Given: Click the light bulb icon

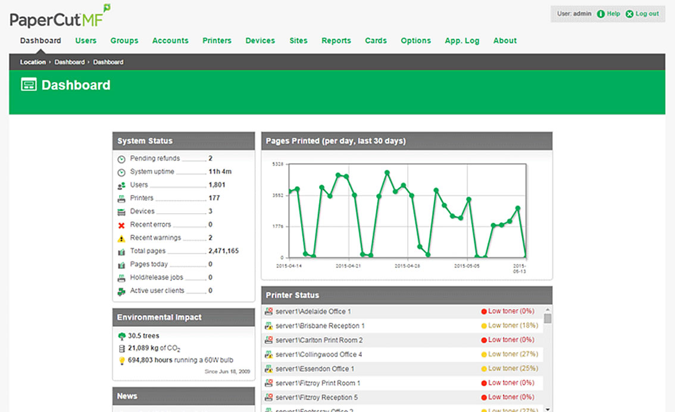Looking at the screenshot, I should pos(122,360).
